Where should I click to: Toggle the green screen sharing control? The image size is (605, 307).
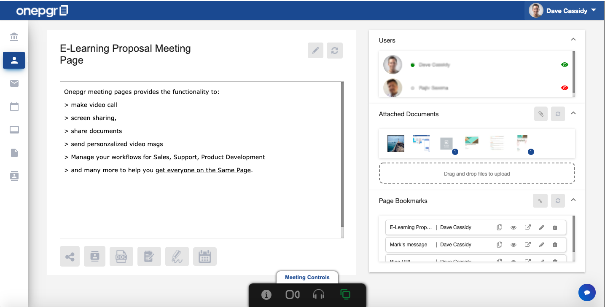(x=345, y=295)
